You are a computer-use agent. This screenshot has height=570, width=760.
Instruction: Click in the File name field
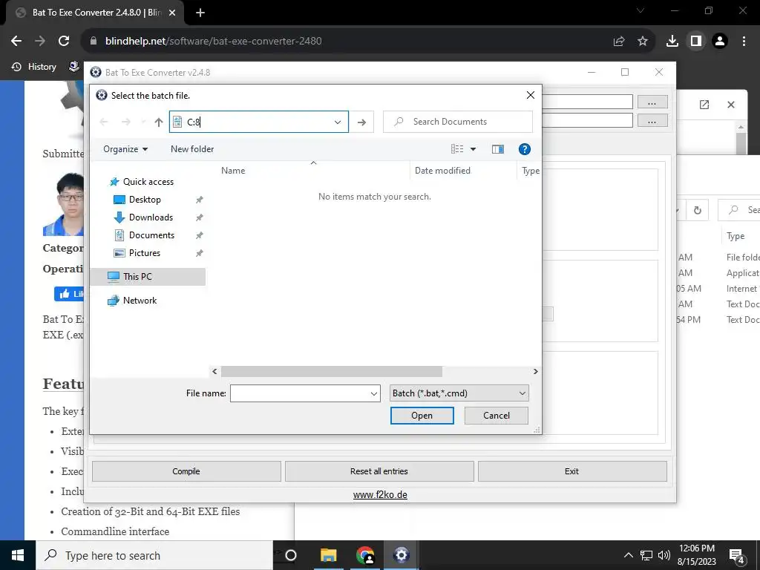point(300,393)
